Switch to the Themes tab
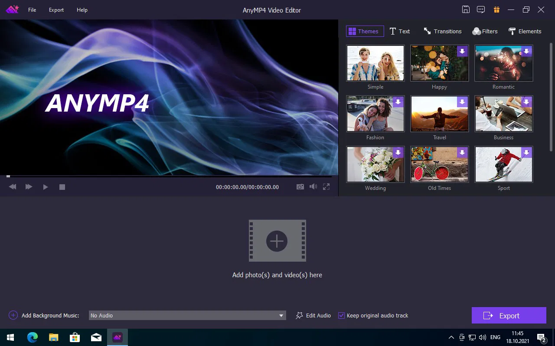This screenshot has height=346, width=555. tap(365, 31)
